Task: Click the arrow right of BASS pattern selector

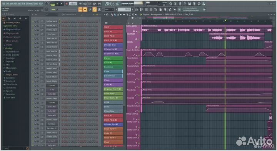Action: pyautogui.click(x=132, y=10)
